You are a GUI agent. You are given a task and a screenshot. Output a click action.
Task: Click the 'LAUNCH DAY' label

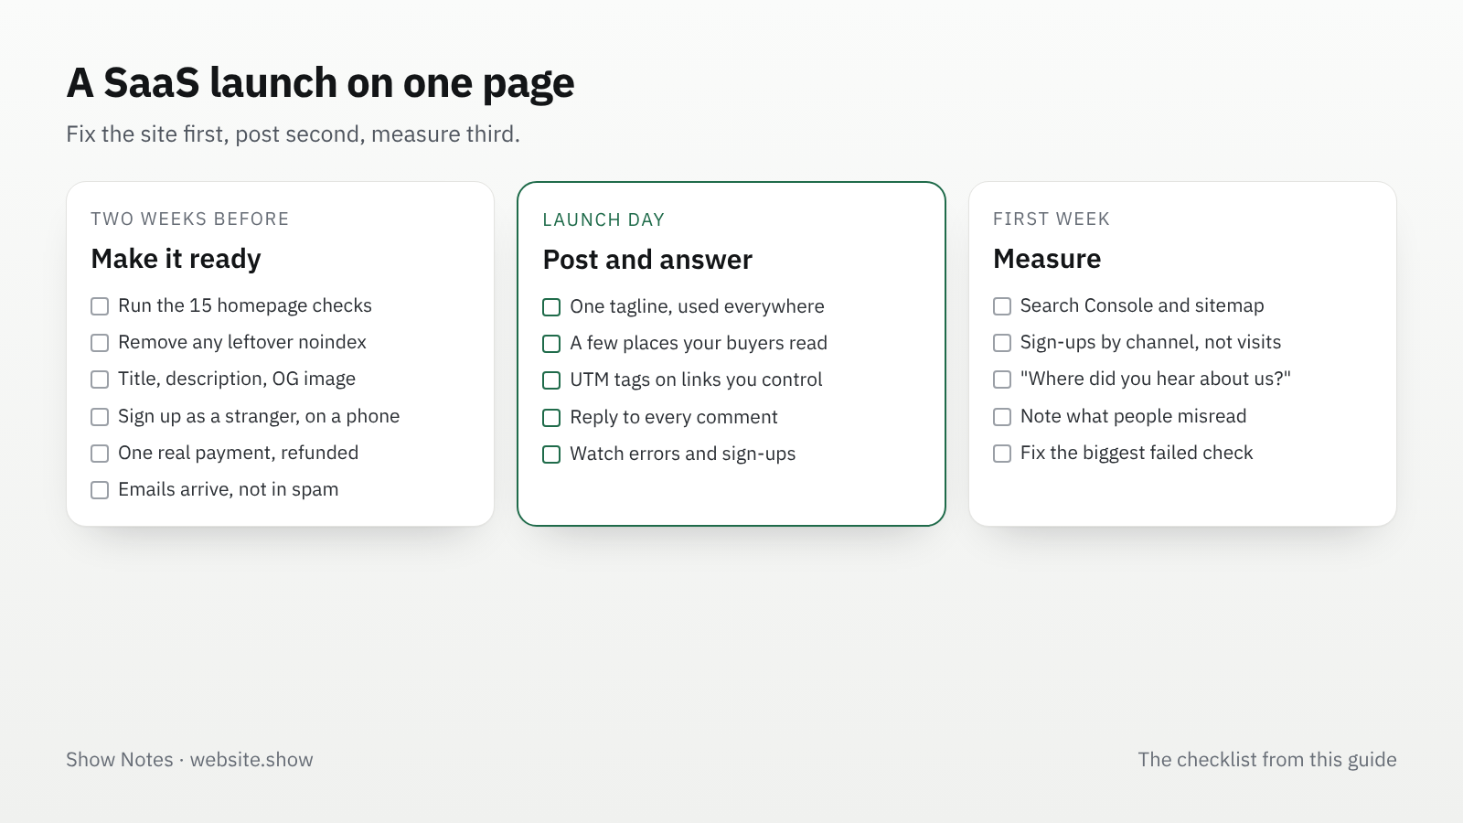[603, 220]
